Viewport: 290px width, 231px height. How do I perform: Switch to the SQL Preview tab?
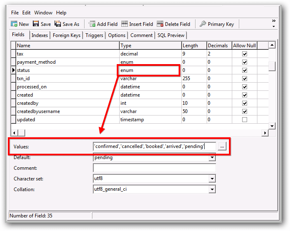click(171, 35)
